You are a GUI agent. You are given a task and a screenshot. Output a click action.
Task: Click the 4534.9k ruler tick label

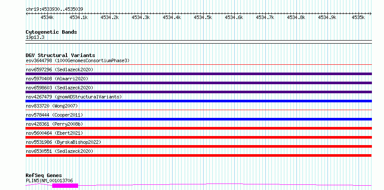point(327,17)
